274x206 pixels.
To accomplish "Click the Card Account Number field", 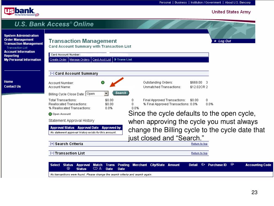I will pos(129,55).
